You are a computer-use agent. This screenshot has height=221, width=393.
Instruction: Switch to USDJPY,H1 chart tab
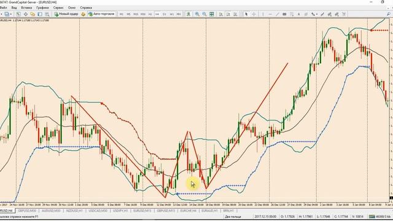tap(120, 211)
